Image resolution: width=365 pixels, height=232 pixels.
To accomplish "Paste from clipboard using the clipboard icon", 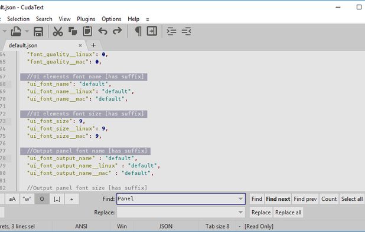I will point(87,31).
